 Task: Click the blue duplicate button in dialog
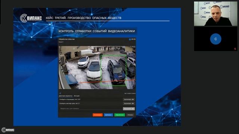click(x=108, y=115)
